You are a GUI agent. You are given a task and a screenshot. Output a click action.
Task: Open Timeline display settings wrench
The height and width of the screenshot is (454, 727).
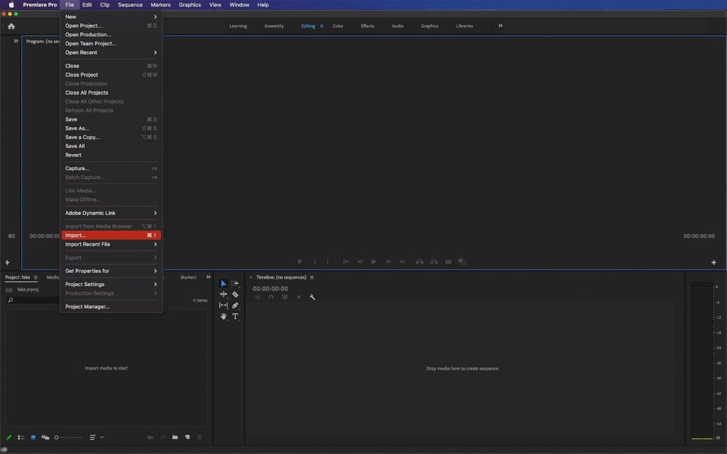tap(312, 297)
